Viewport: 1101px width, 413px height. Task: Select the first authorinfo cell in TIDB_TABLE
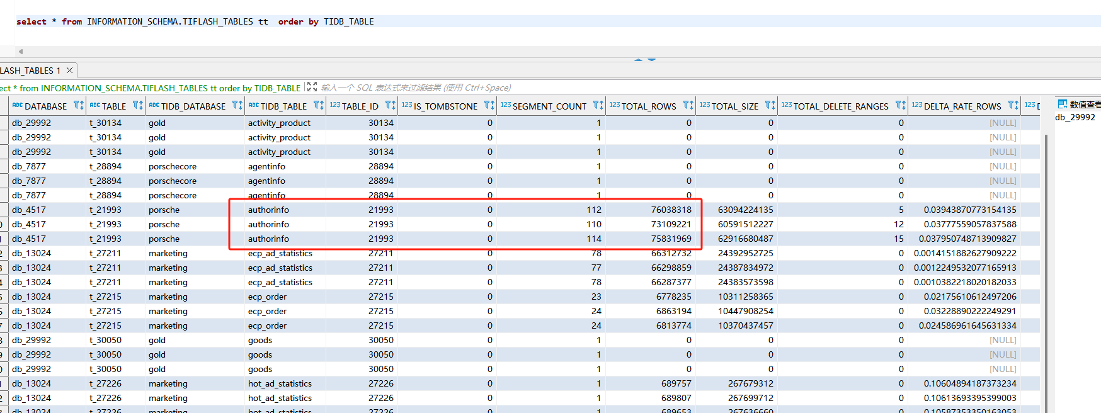268,210
